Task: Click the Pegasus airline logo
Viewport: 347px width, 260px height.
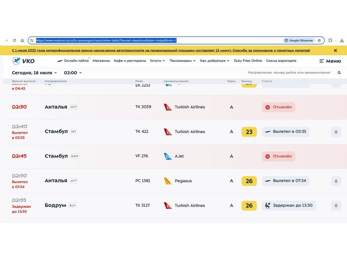Action: (168, 181)
